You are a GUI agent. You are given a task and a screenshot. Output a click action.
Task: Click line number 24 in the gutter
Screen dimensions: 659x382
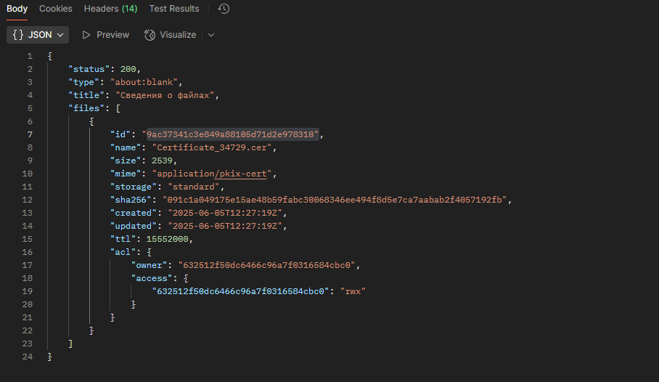(x=28, y=357)
